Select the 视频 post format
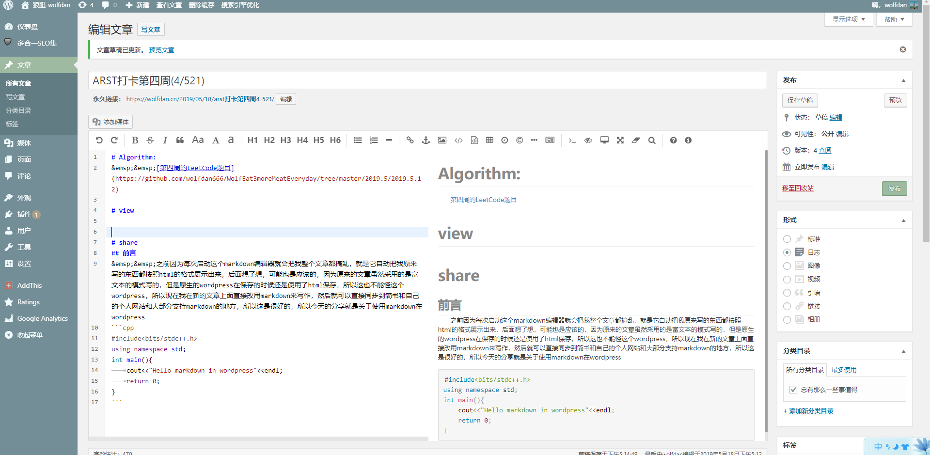Viewport: 930px width, 455px height. tap(787, 280)
